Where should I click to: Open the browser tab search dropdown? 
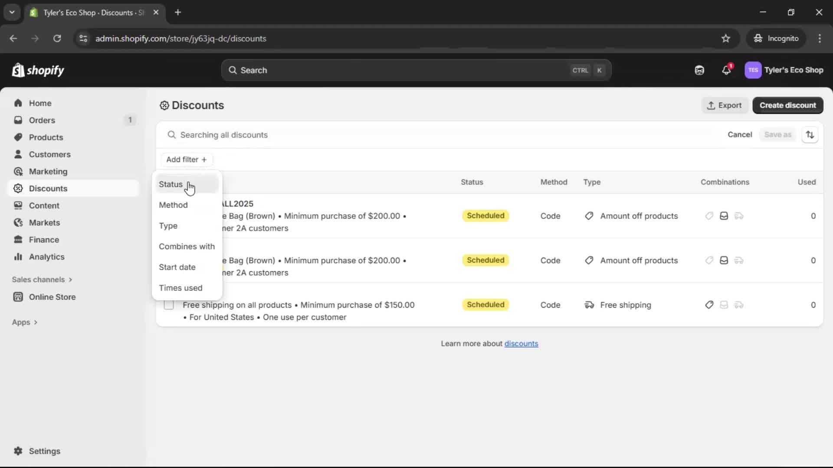pyautogui.click(x=12, y=12)
